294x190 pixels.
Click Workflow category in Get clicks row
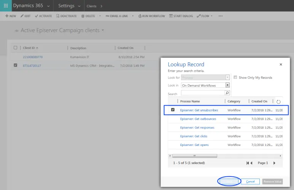tap(234, 136)
